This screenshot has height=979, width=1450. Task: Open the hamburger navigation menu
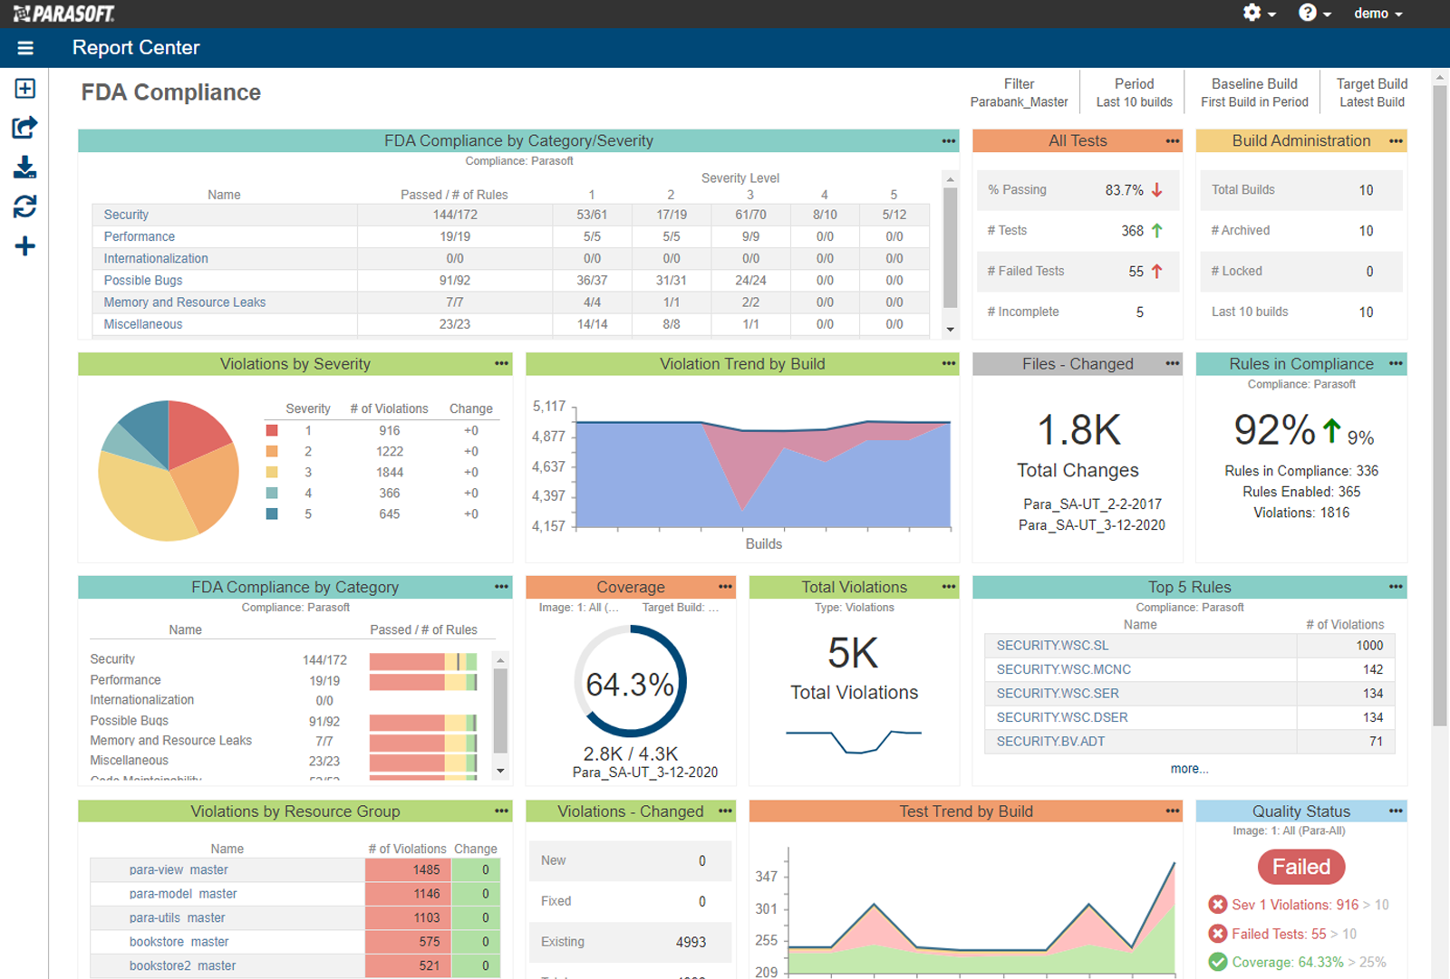(x=25, y=48)
